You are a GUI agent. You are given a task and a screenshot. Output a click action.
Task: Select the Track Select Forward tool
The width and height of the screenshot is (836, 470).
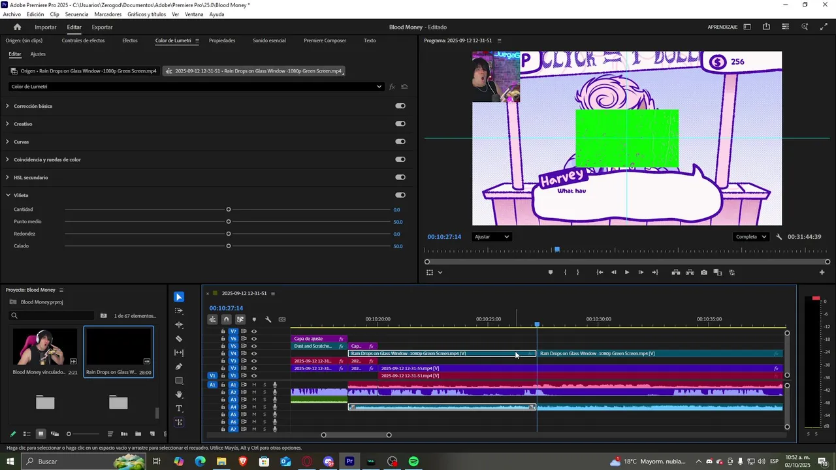point(179,311)
